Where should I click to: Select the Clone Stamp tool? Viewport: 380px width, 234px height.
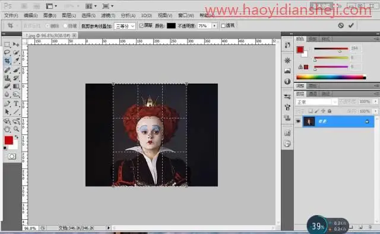point(7,78)
